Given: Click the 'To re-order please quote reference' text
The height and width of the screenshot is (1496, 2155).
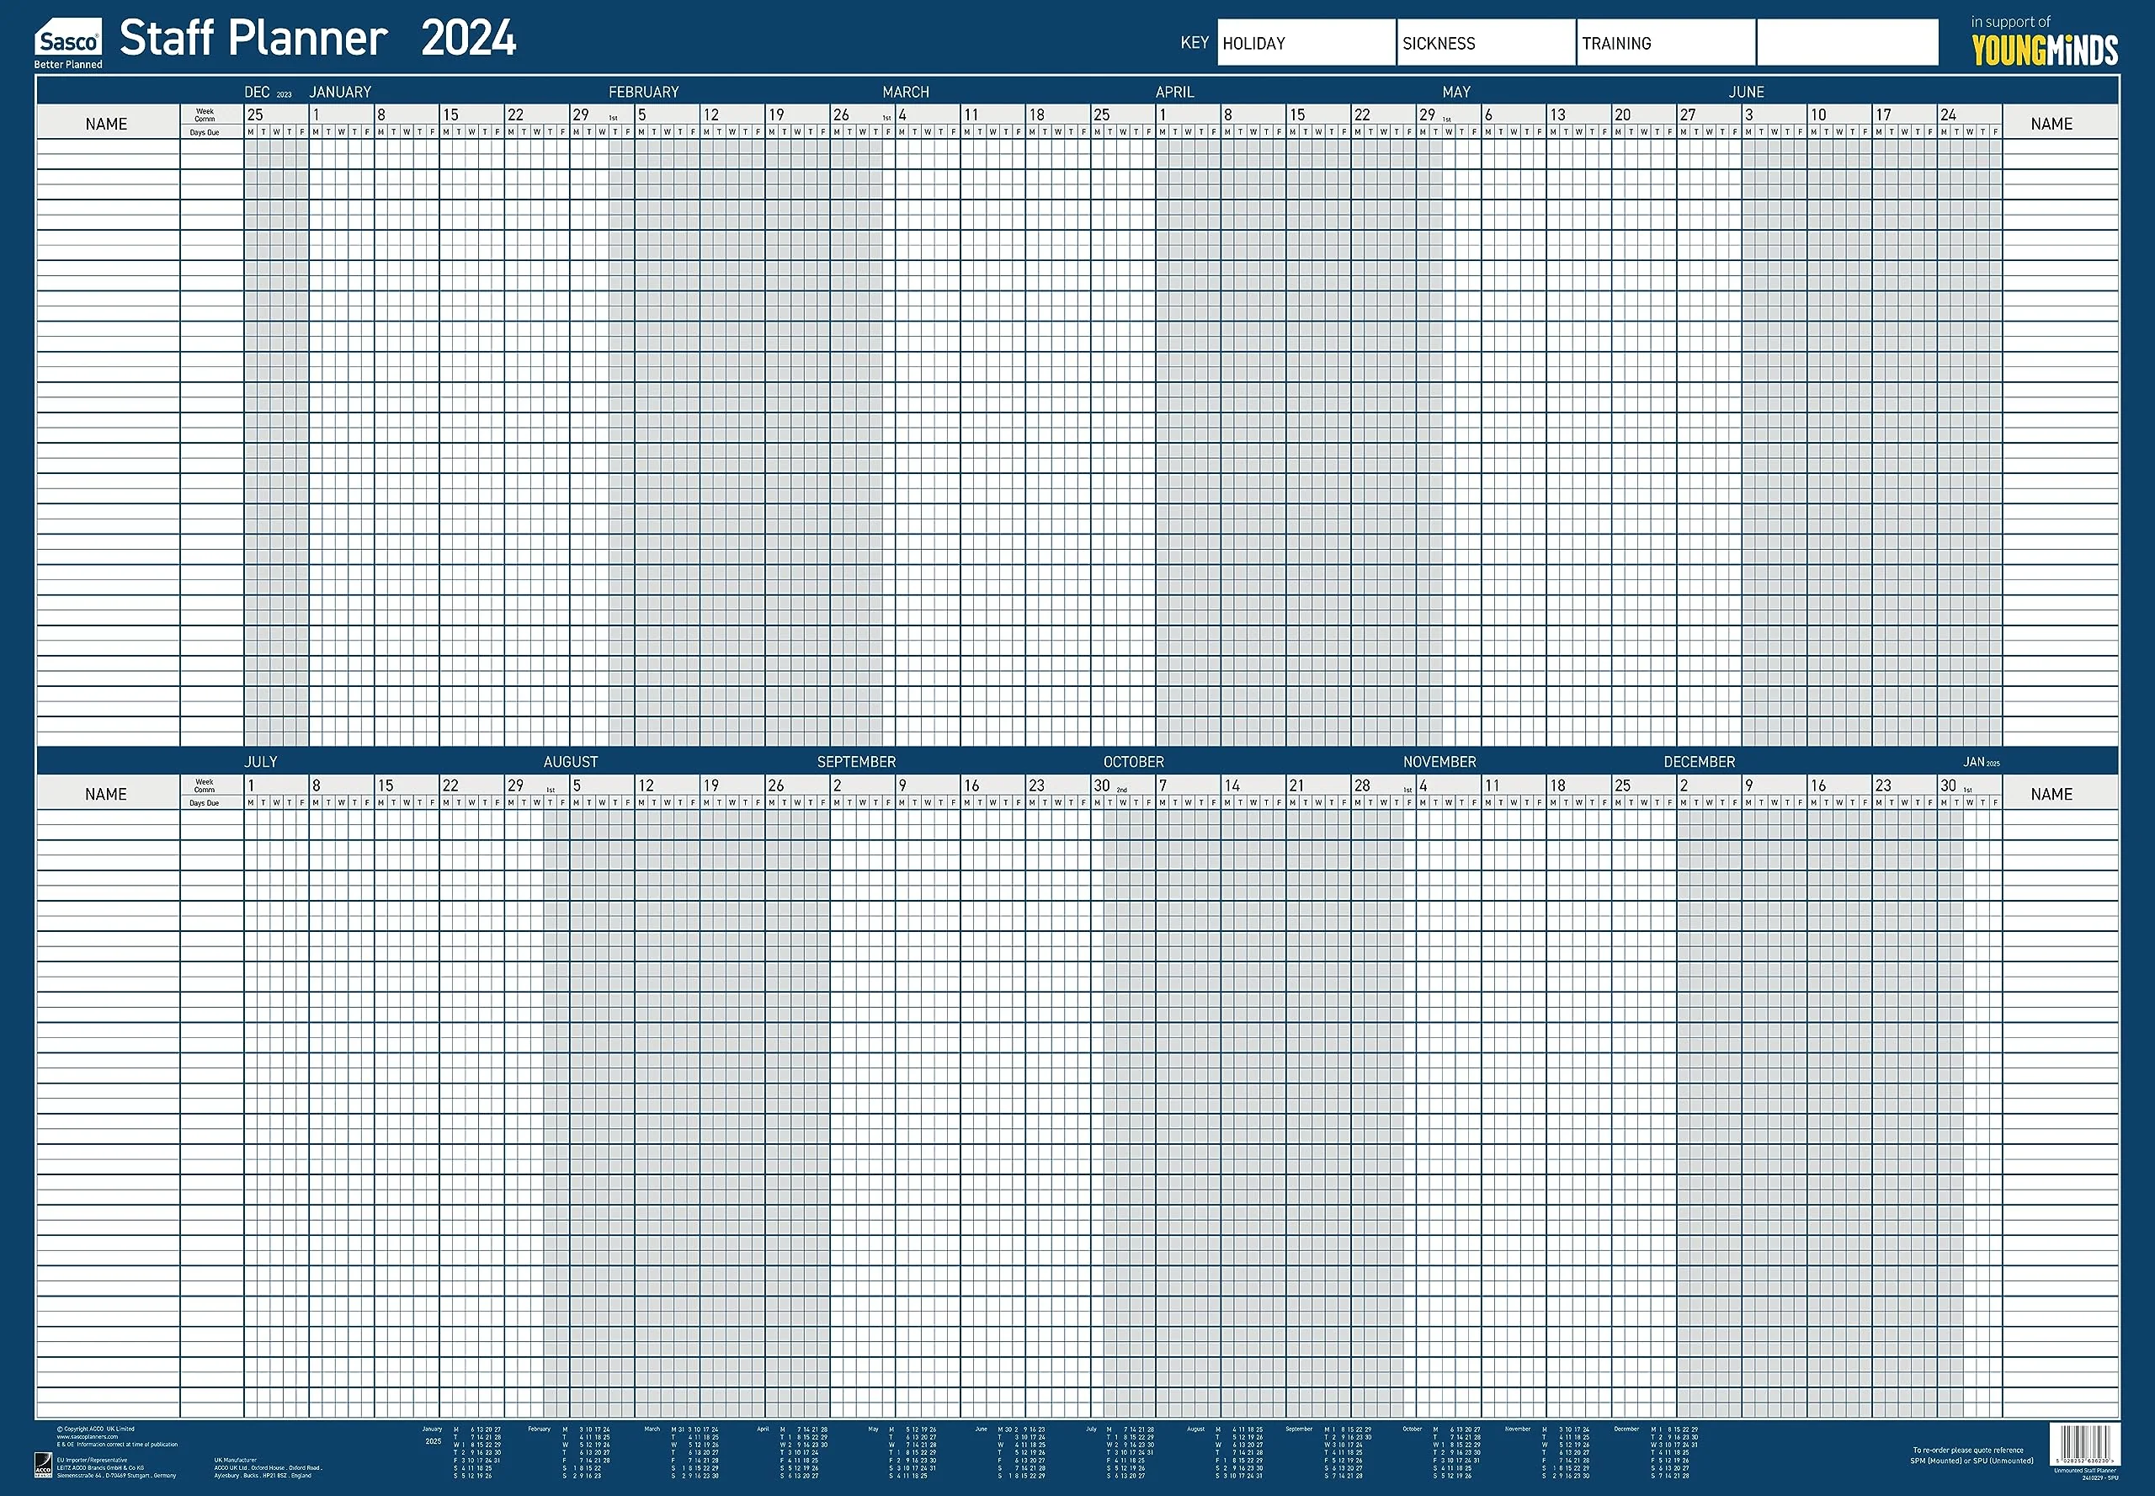Looking at the screenshot, I should tap(1968, 1450).
